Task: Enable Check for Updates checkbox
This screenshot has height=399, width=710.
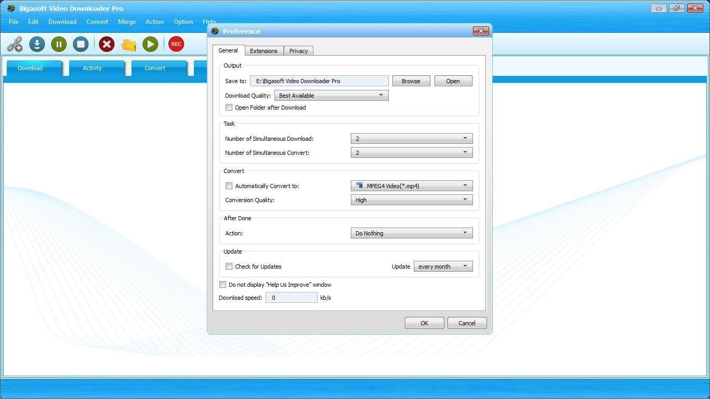Action: pos(229,267)
